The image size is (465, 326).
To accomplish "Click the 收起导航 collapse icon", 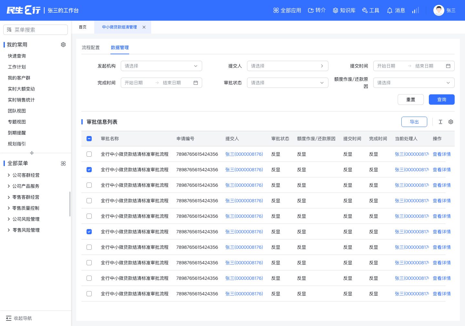I will [9, 318].
